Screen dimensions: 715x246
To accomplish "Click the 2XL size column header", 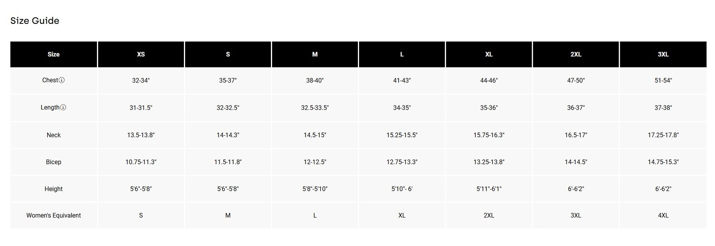I will (576, 54).
